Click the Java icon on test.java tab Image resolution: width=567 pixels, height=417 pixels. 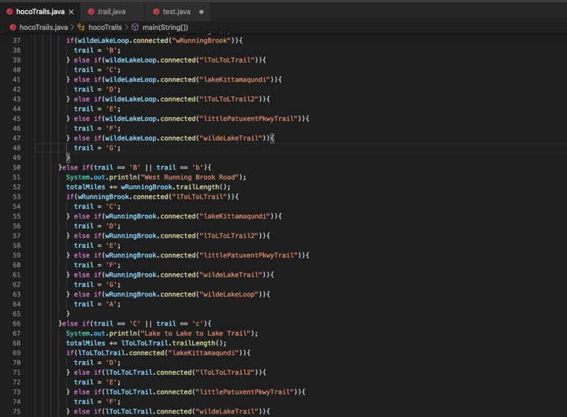pyautogui.click(x=156, y=12)
